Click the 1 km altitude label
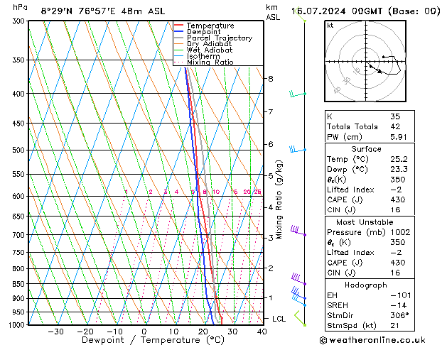The width and height of the screenshot is (447, 345). point(271,297)
